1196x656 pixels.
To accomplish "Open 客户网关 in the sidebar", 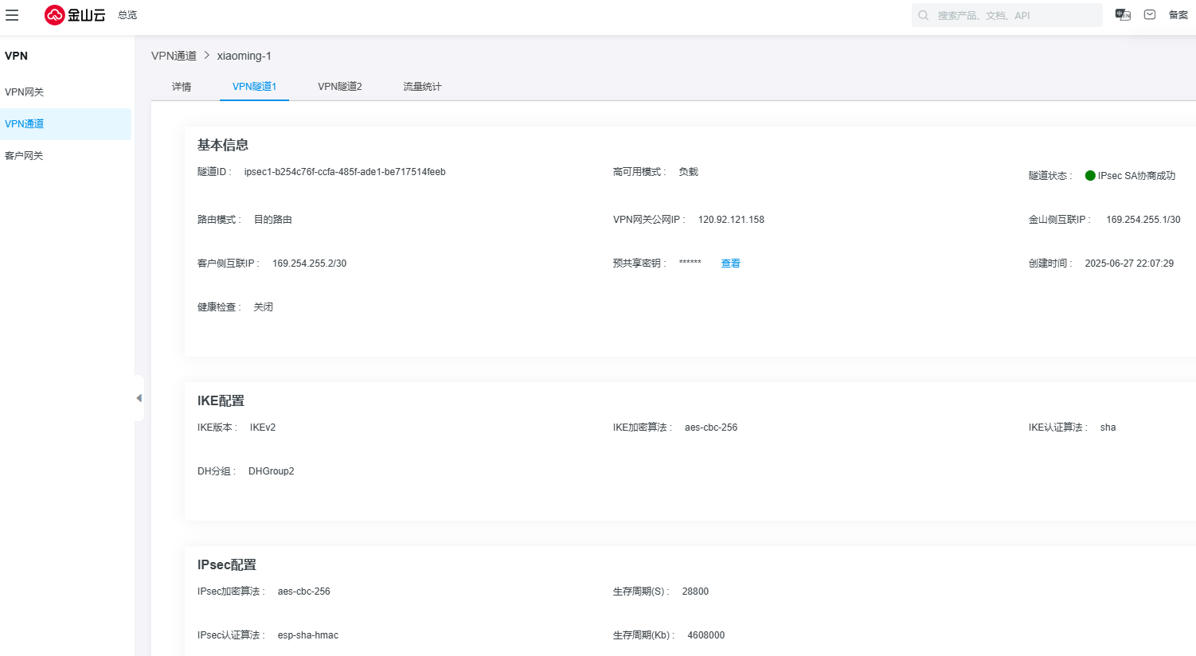I will [25, 156].
